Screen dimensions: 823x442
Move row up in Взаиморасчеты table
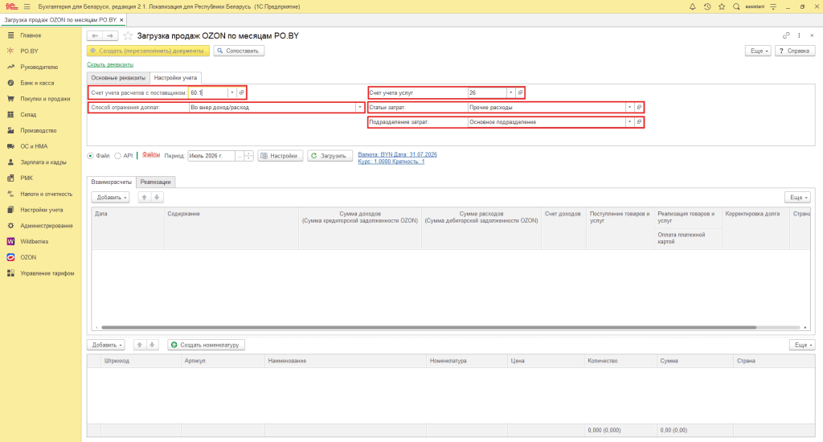pyautogui.click(x=145, y=198)
